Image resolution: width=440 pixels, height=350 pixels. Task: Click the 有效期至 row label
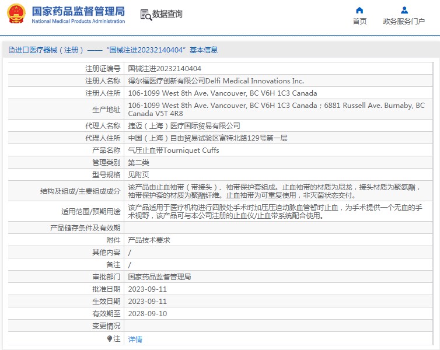point(106,314)
